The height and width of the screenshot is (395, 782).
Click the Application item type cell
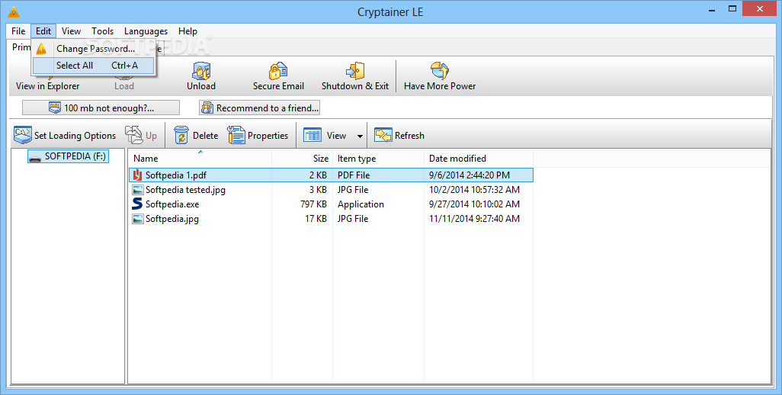(x=361, y=204)
